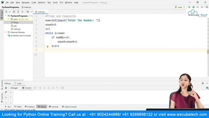The width and height of the screenshot is (209, 118).
Task: Toggle fold marker on while line 5
Action: (x=44, y=33)
